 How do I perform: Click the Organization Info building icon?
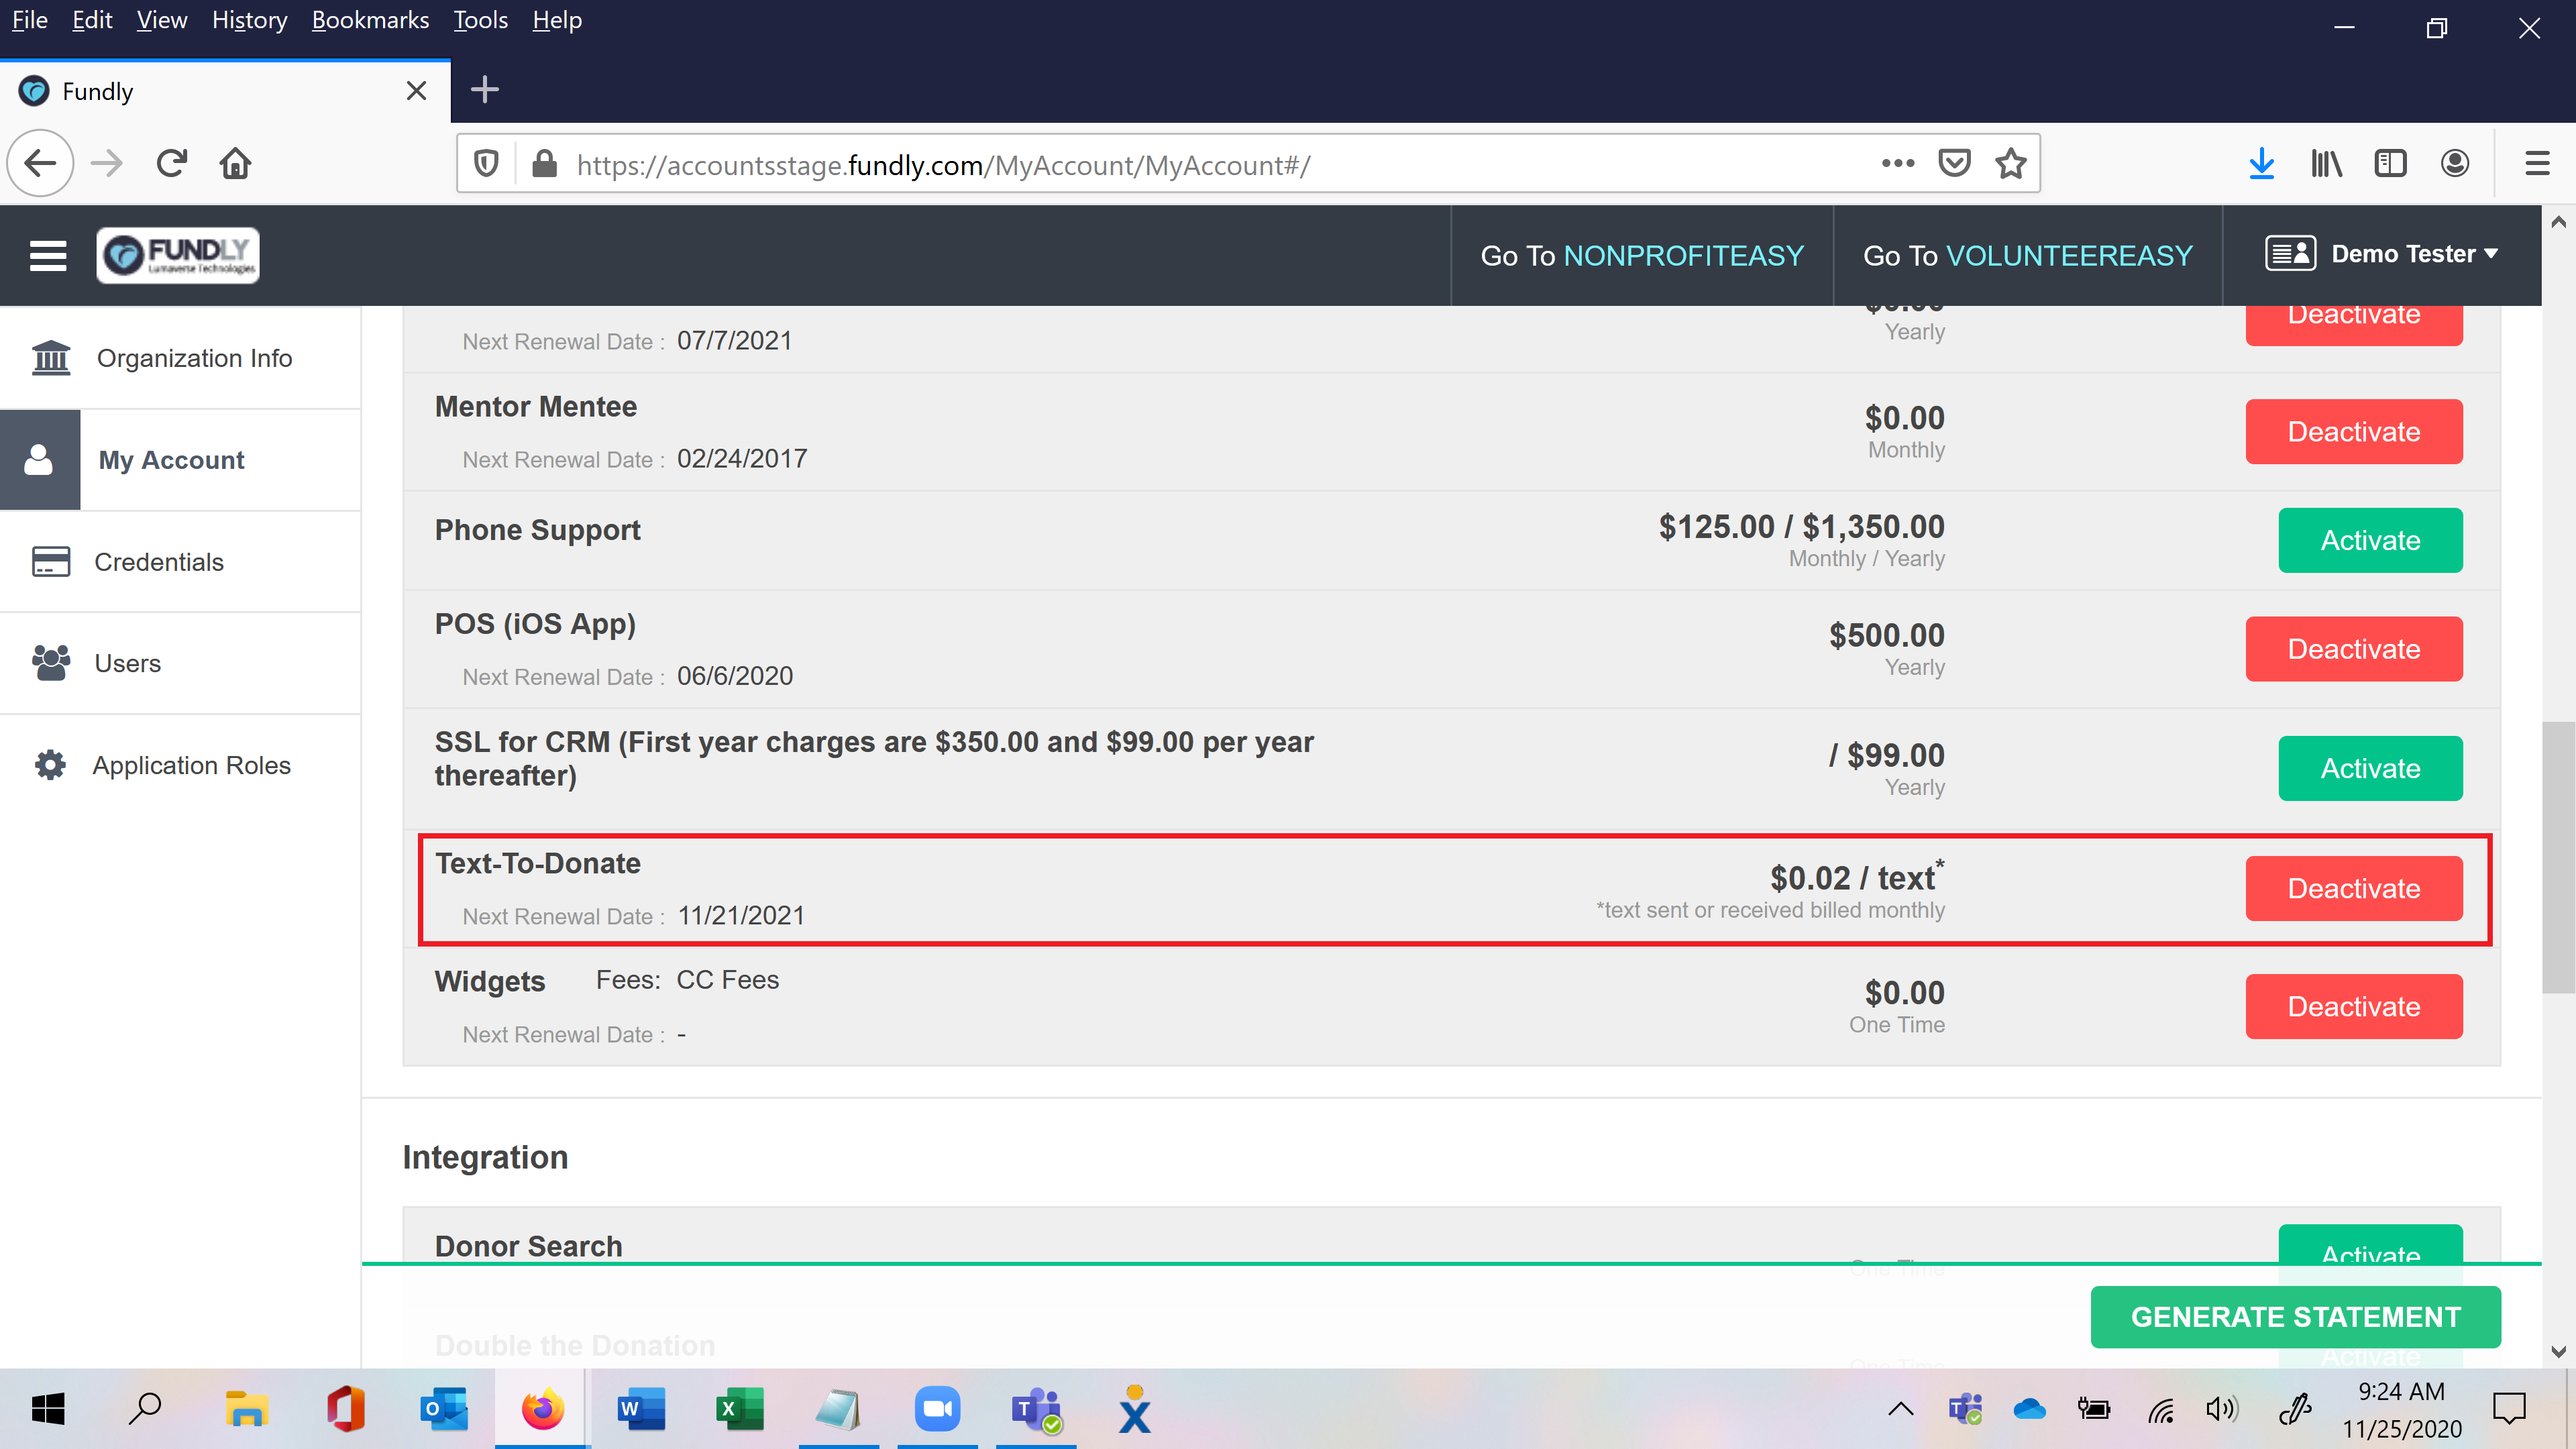point(51,358)
